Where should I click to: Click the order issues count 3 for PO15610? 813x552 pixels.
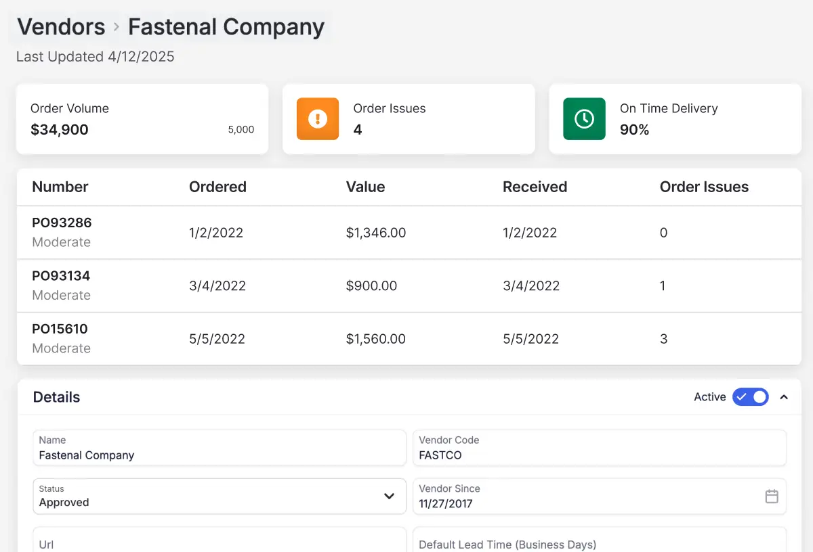[664, 339]
